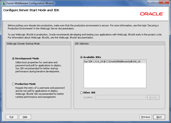The height and width of the screenshot is (123, 171).
Task: Choose Available JDKs radio option
Action: [81, 57]
